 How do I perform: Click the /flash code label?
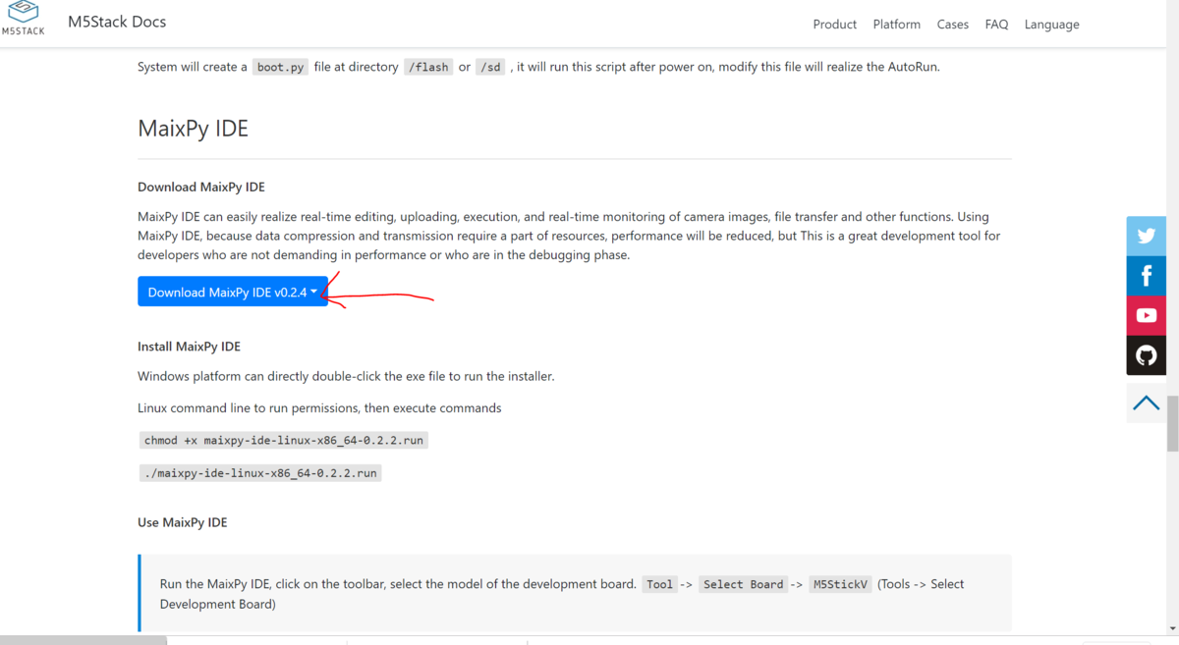pyautogui.click(x=428, y=67)
